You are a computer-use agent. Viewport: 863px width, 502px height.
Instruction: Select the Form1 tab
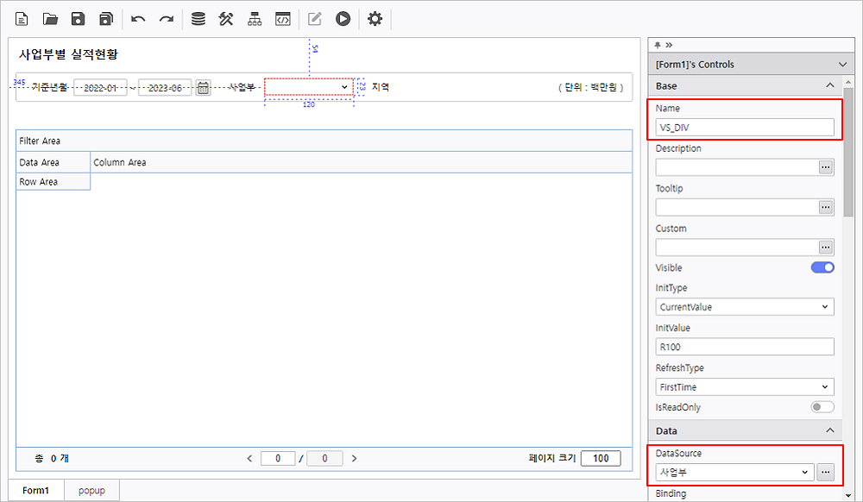[x=36, y=490]
